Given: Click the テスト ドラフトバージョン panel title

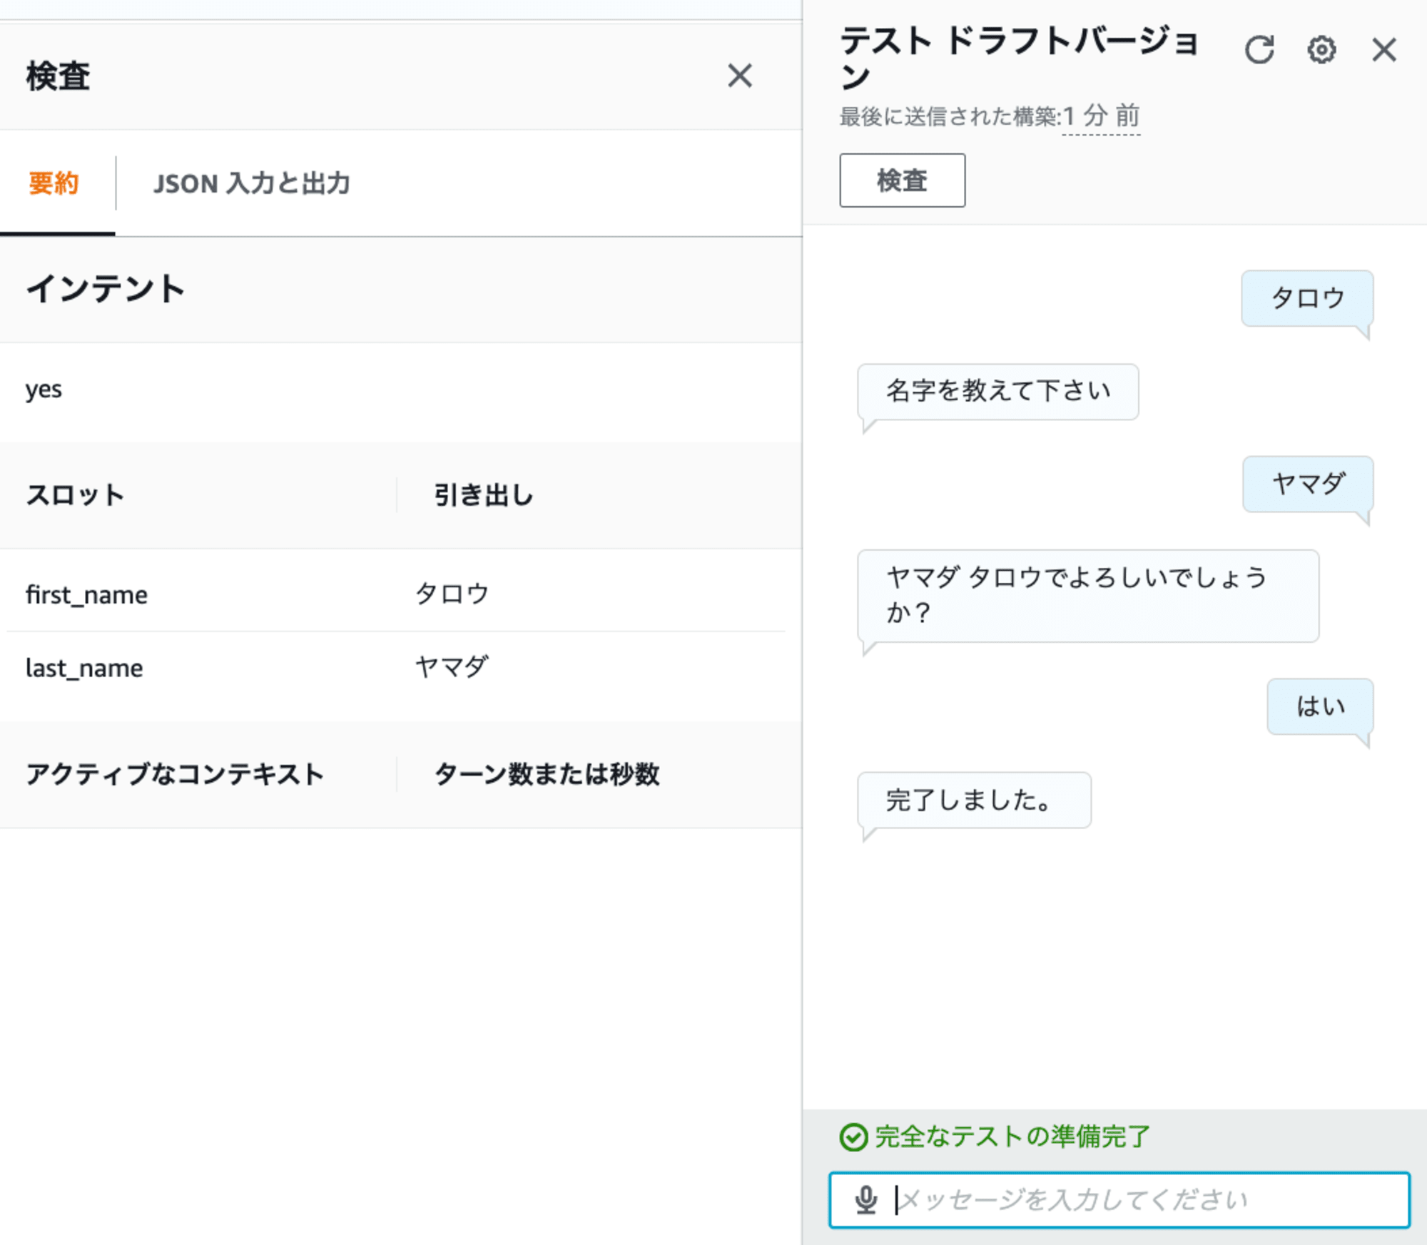Looking at the screenshot, I should click(1020, 59).
